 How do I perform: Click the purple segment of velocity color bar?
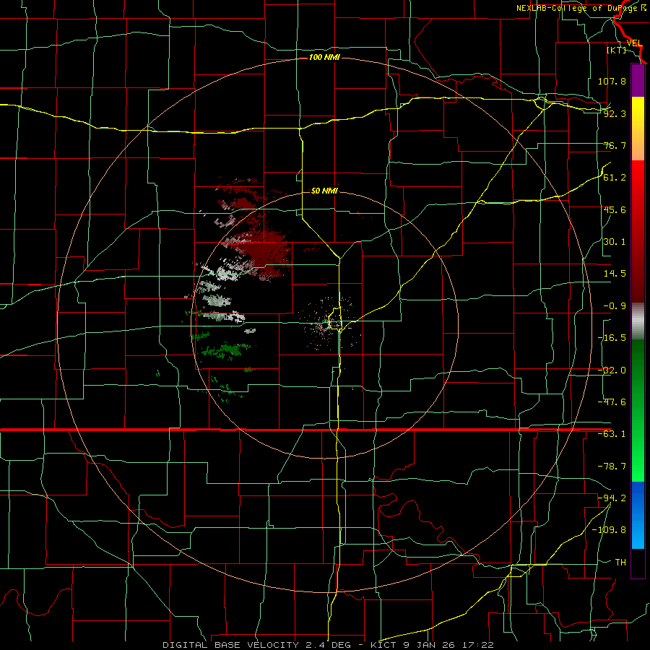pyautogui.click(x=638, y=80)
